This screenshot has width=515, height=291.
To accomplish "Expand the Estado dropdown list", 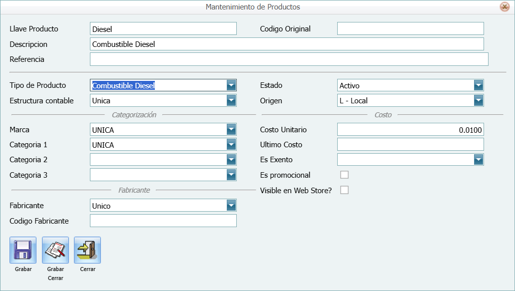I will coord(479,85).
